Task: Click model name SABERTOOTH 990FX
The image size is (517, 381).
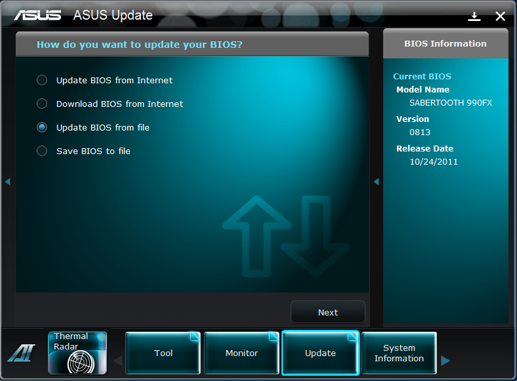Action: click(x=451, y=103)
